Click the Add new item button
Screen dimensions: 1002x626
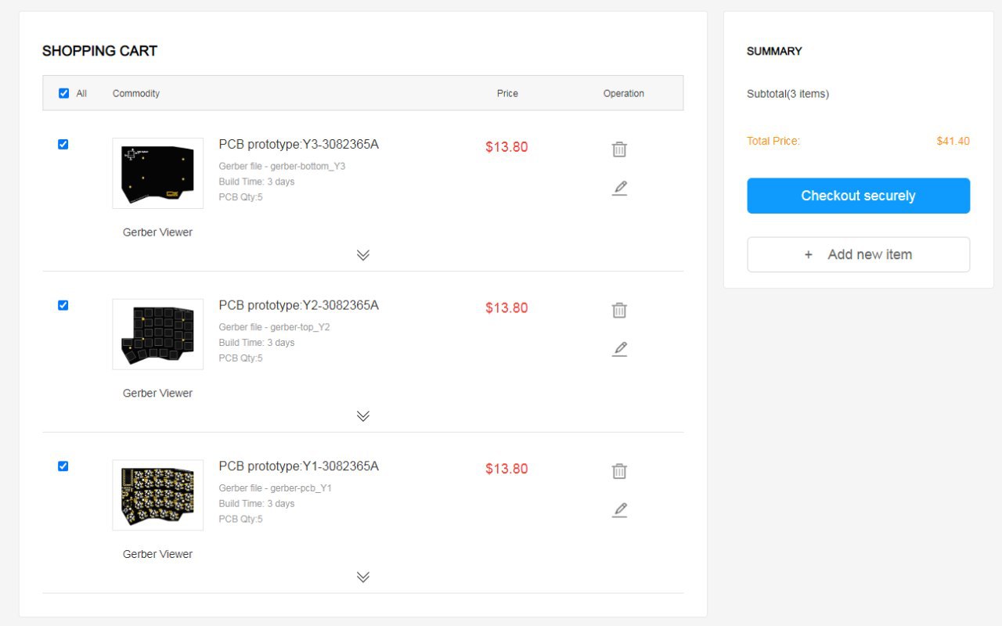pos(858,254)
